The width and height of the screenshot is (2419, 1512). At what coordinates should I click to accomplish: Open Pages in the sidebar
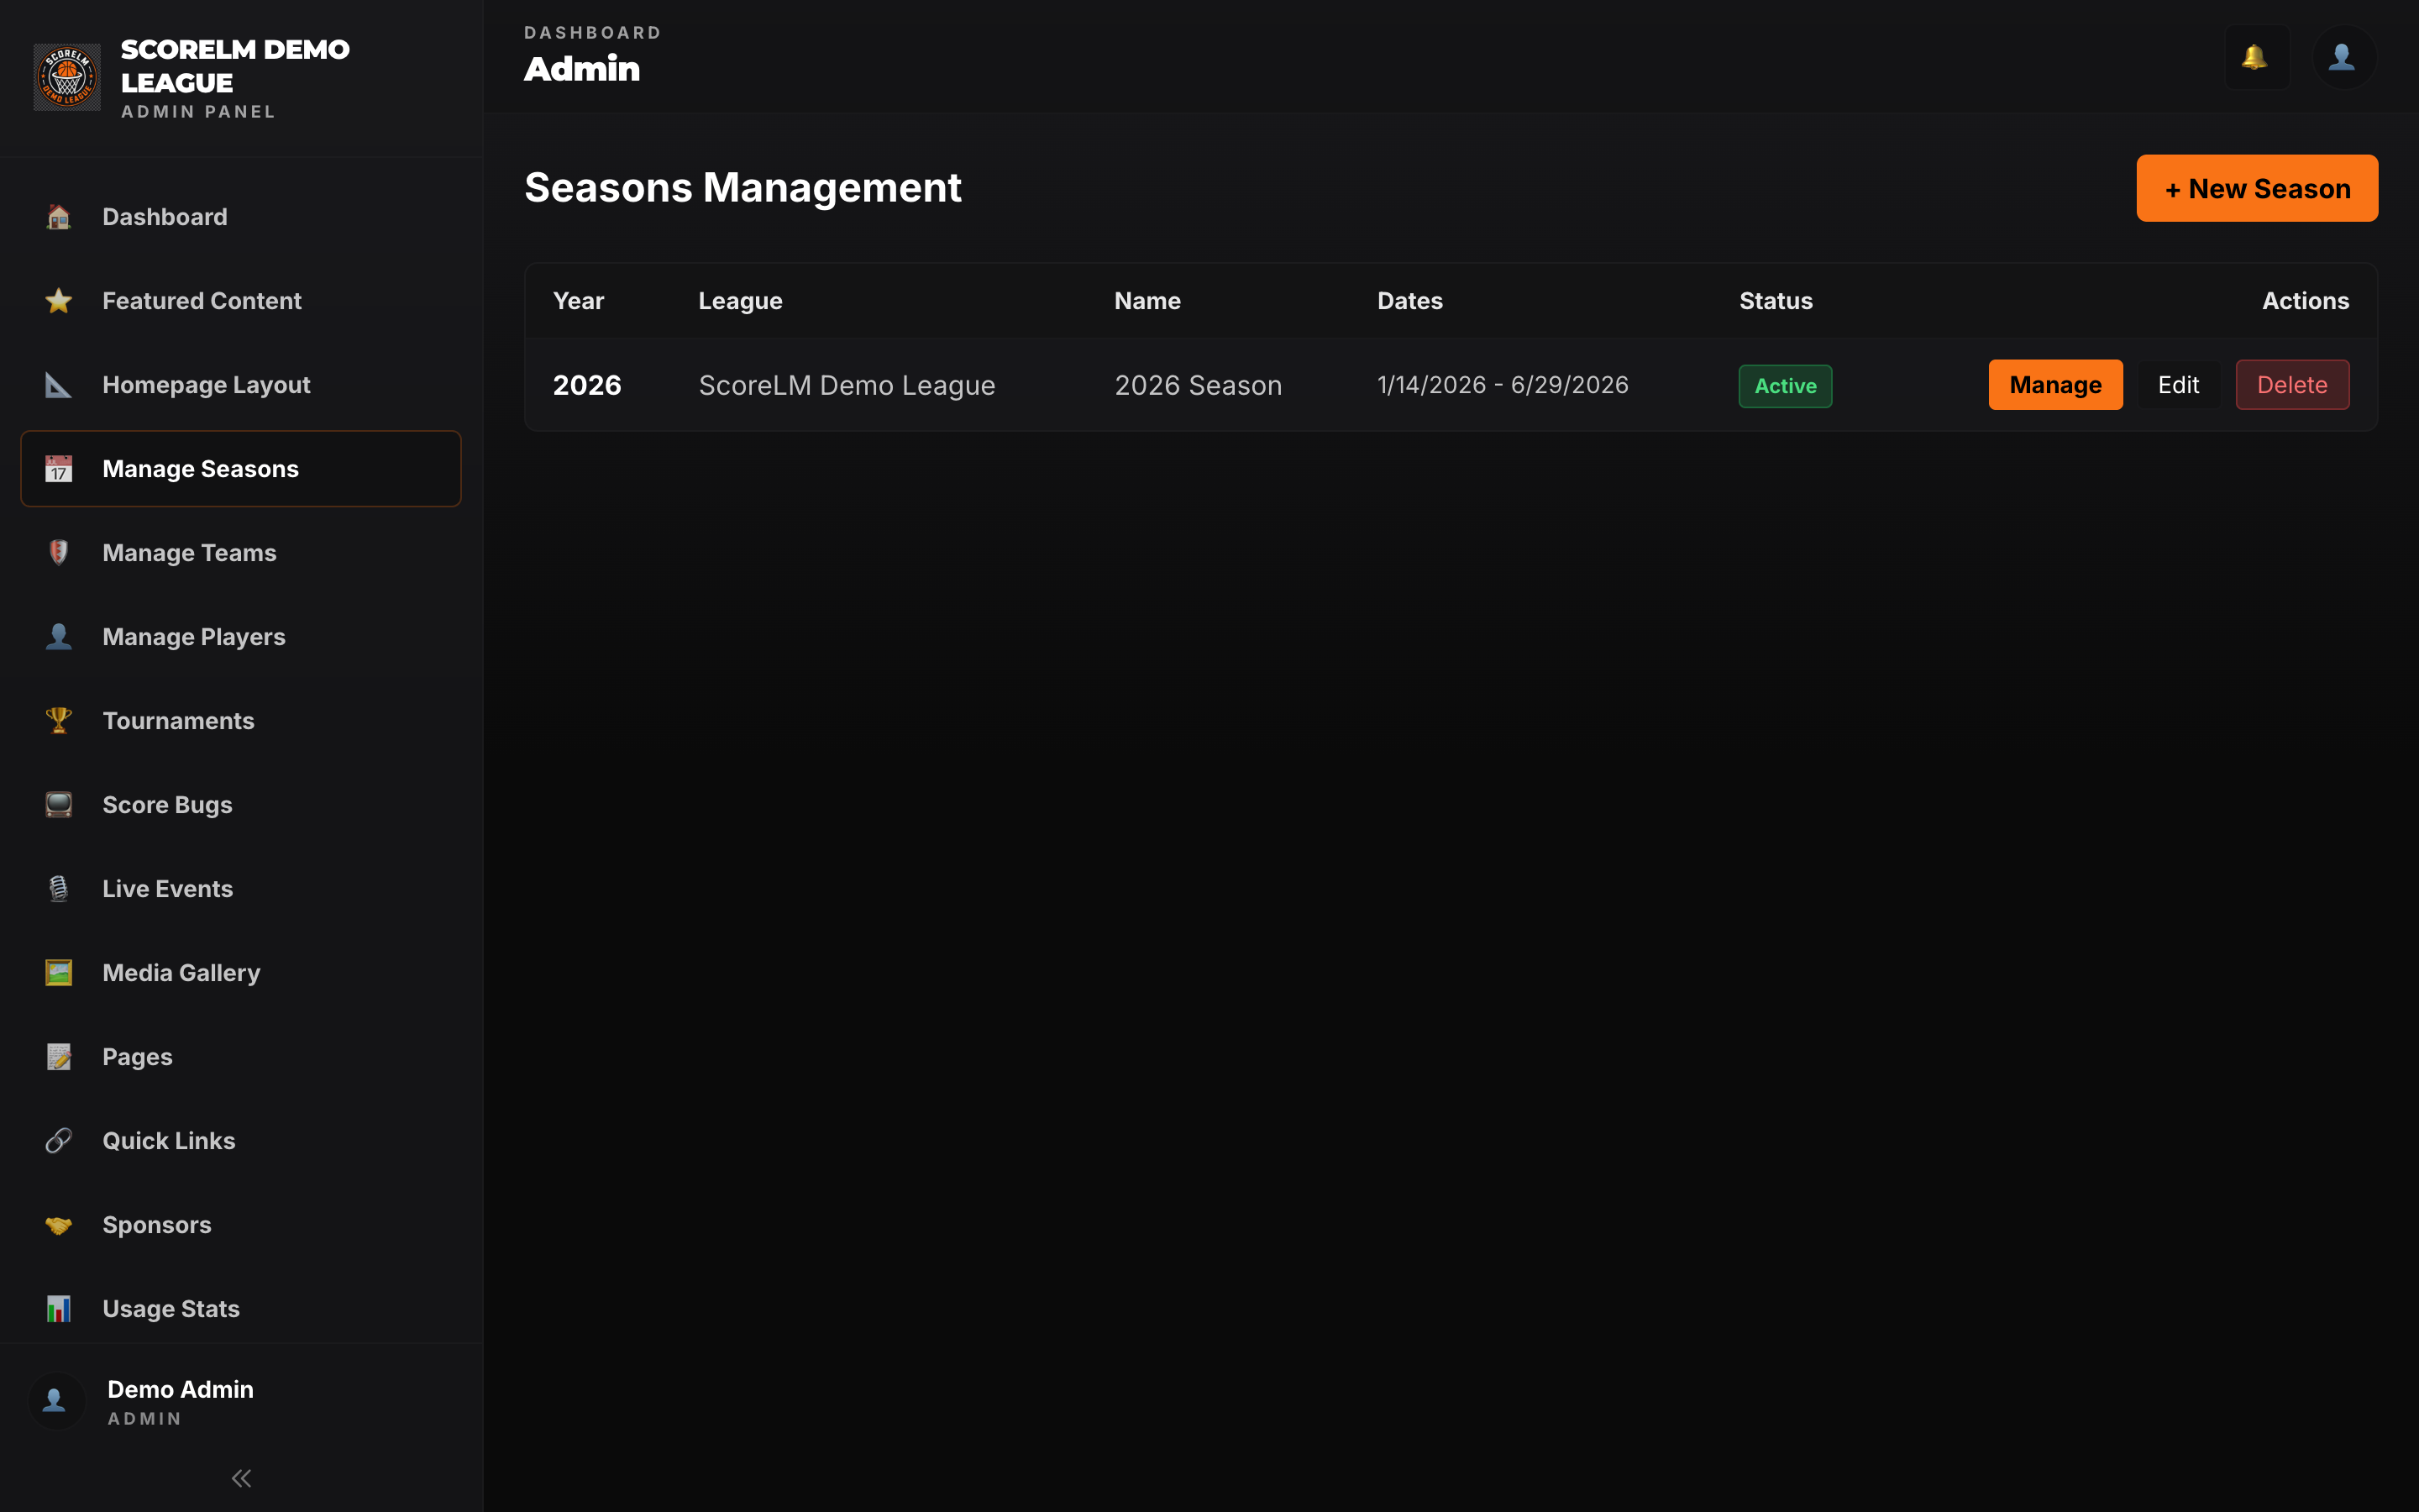(x=241, y=1057)
